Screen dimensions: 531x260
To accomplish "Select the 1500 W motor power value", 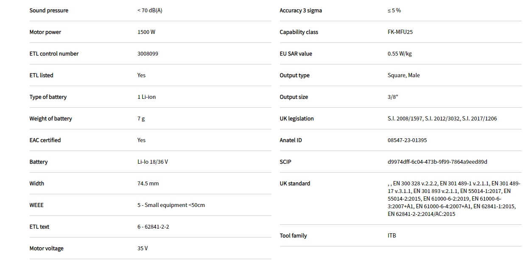I will [x=146, y=32].
